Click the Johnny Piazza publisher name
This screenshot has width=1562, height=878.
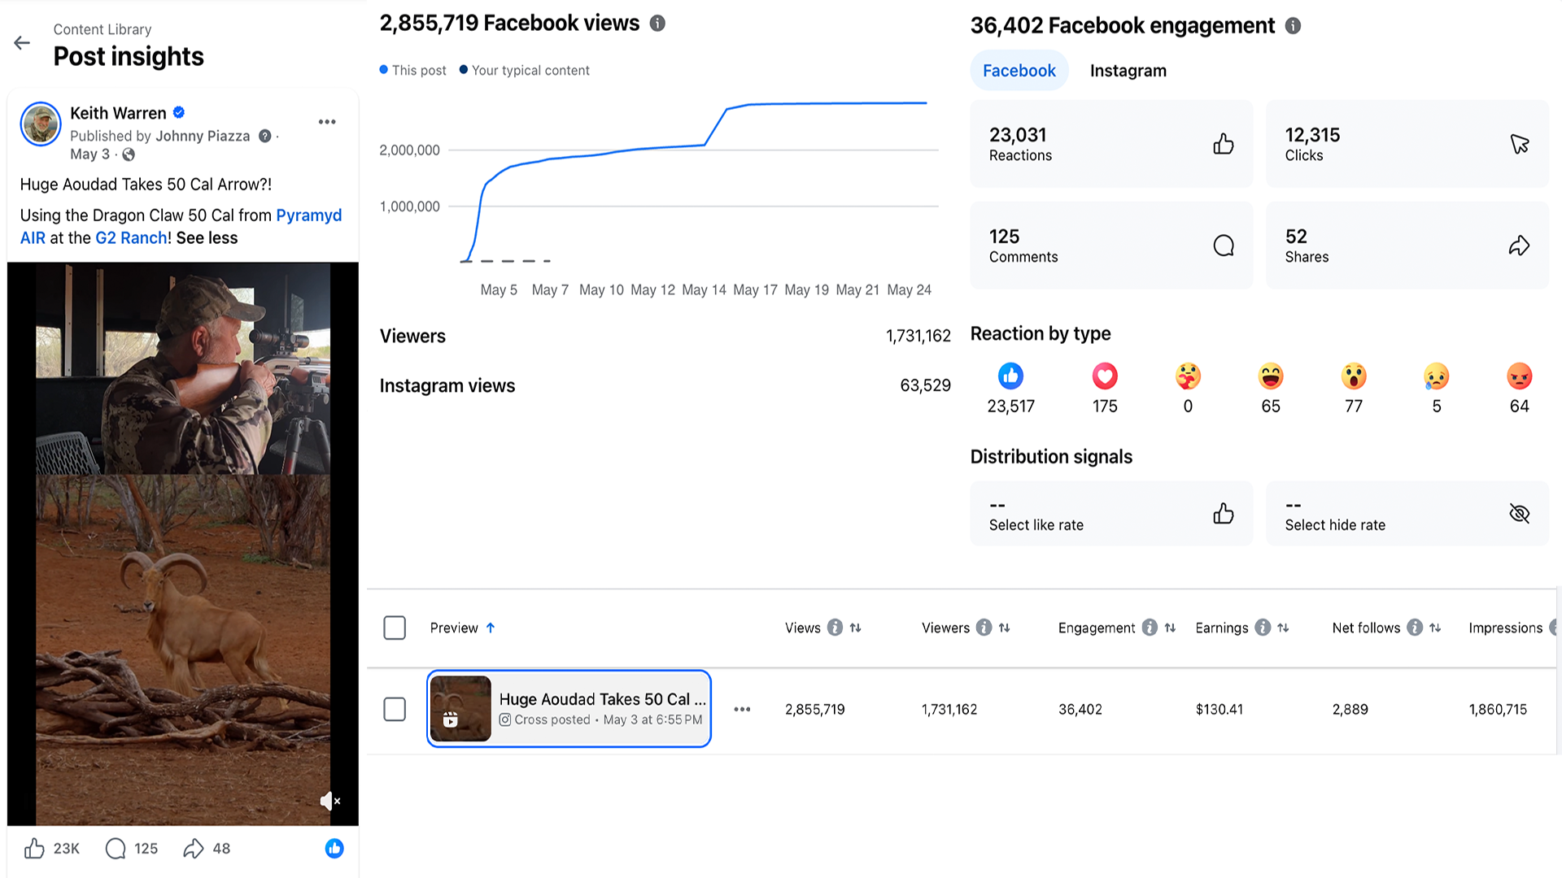tap(203, 136)
